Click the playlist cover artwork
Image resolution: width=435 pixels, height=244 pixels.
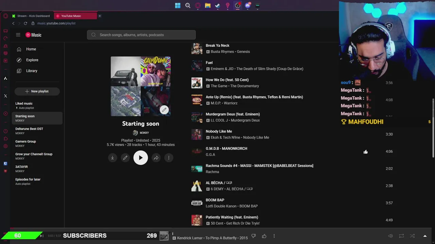coord(141,86)
